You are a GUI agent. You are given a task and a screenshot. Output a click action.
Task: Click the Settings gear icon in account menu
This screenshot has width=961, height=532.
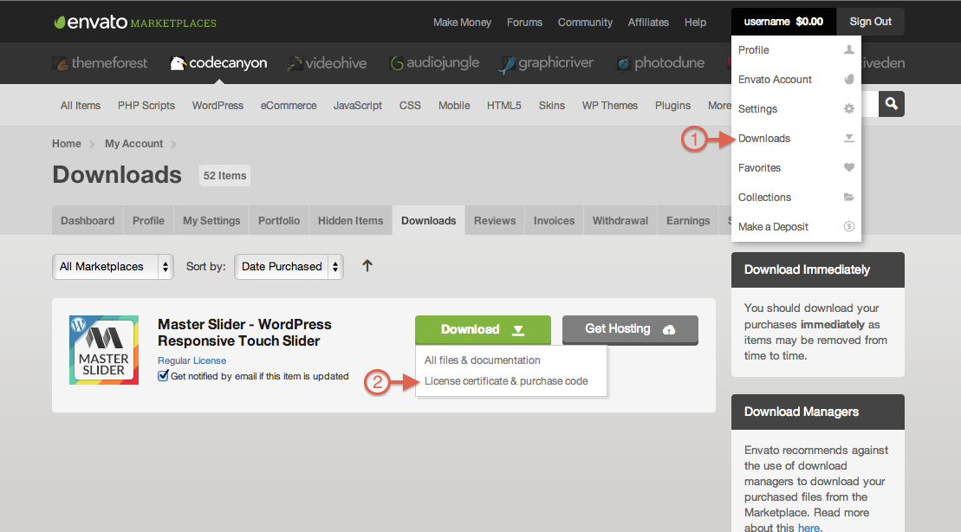848,108
